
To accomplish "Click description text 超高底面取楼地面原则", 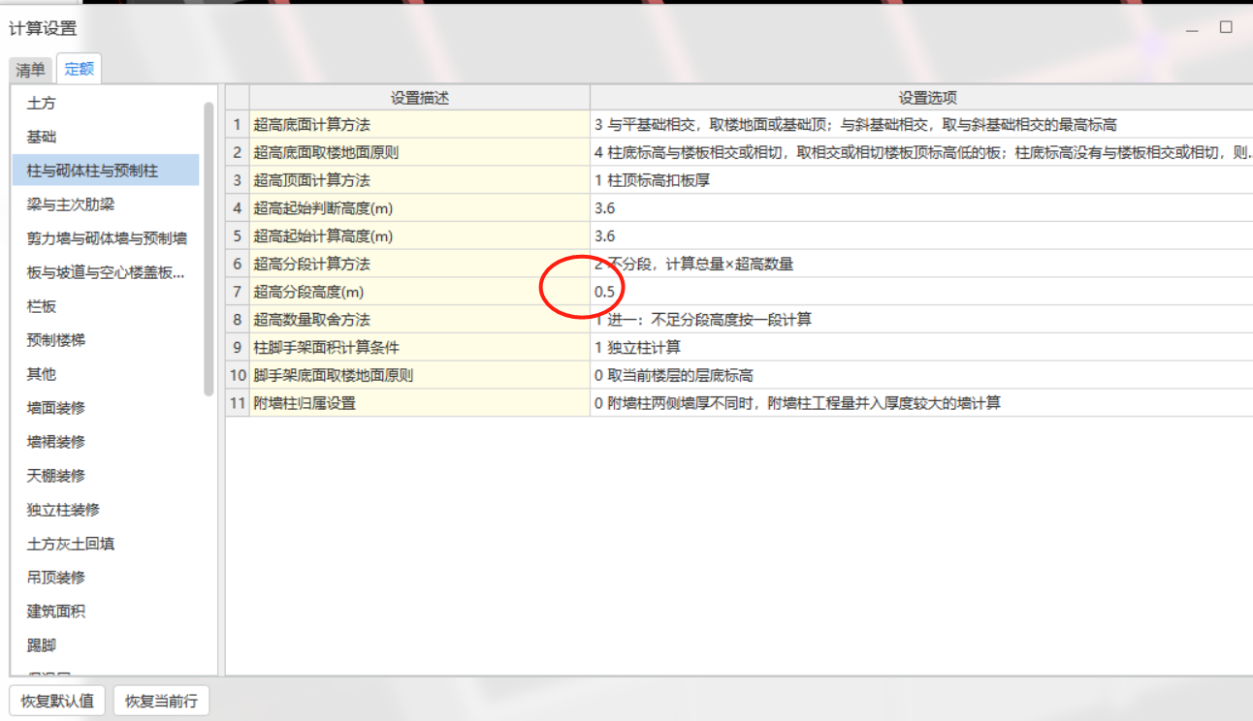I will click(x=326, y=153).
